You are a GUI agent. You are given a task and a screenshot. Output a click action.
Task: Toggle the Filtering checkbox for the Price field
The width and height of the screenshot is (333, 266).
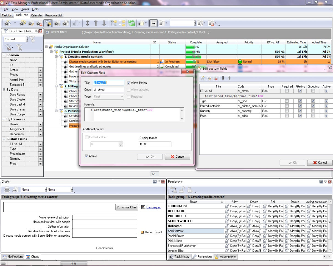300,116
